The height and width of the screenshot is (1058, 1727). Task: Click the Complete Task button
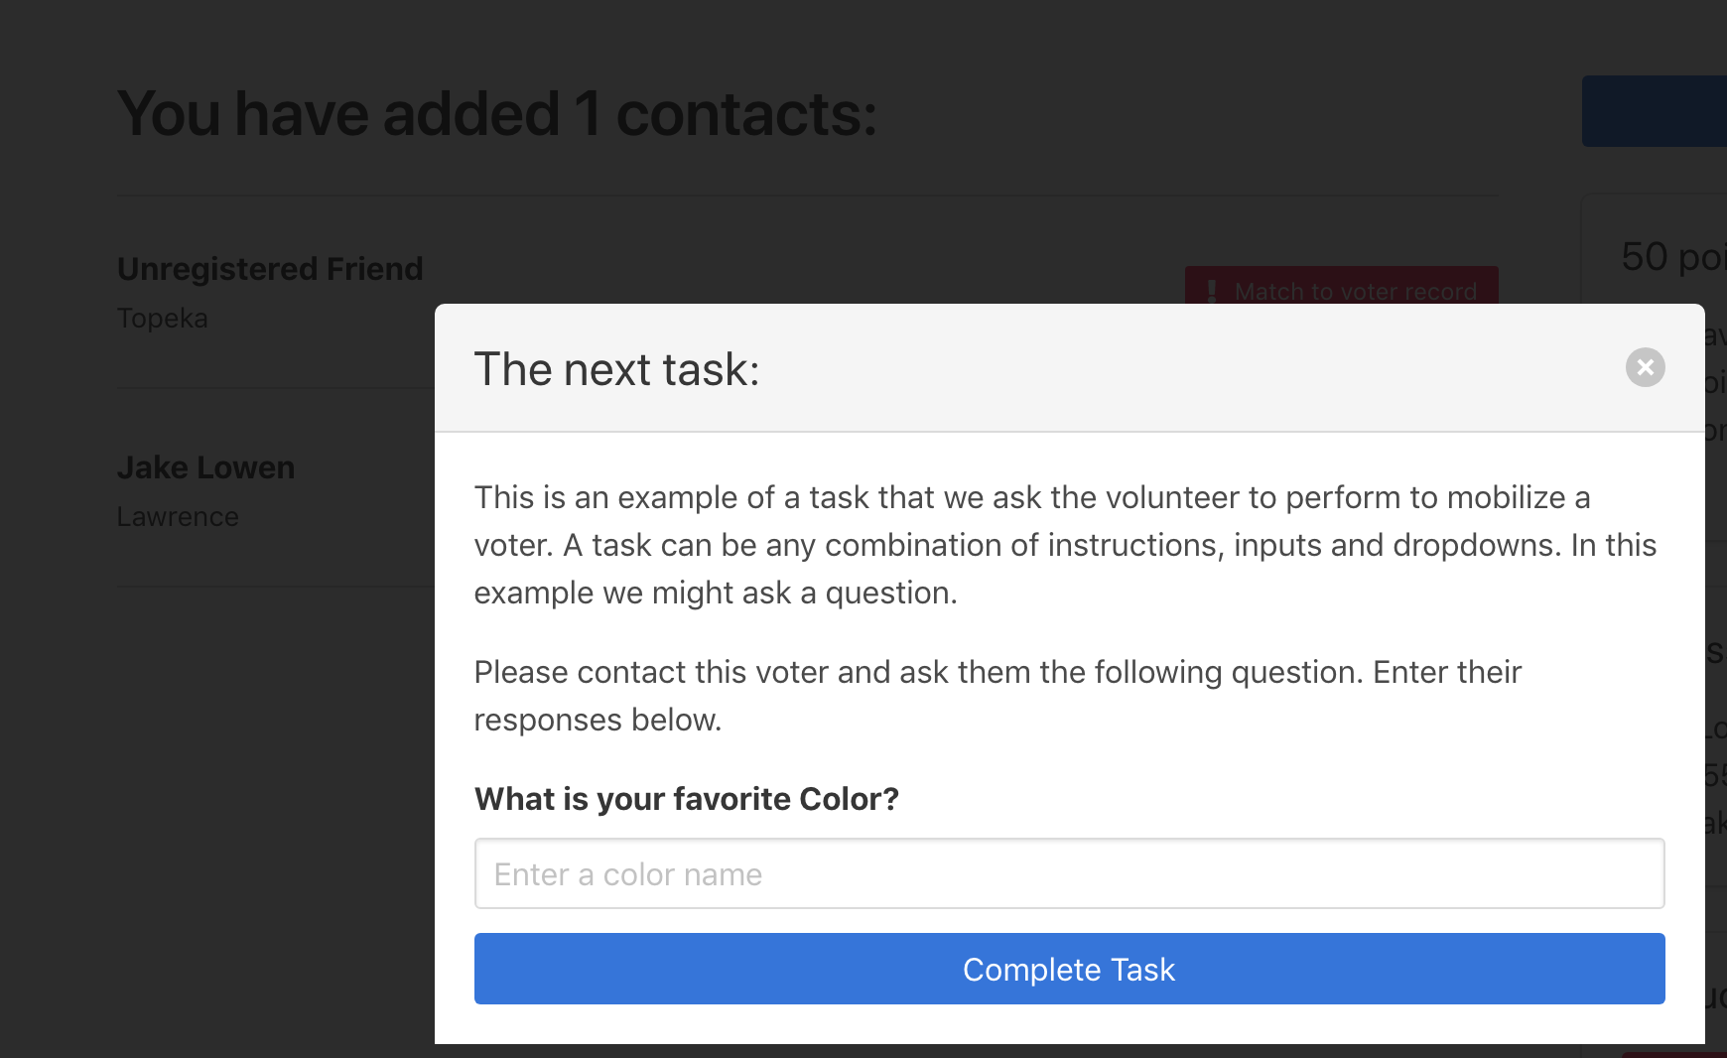click(x=1068, y=969)
